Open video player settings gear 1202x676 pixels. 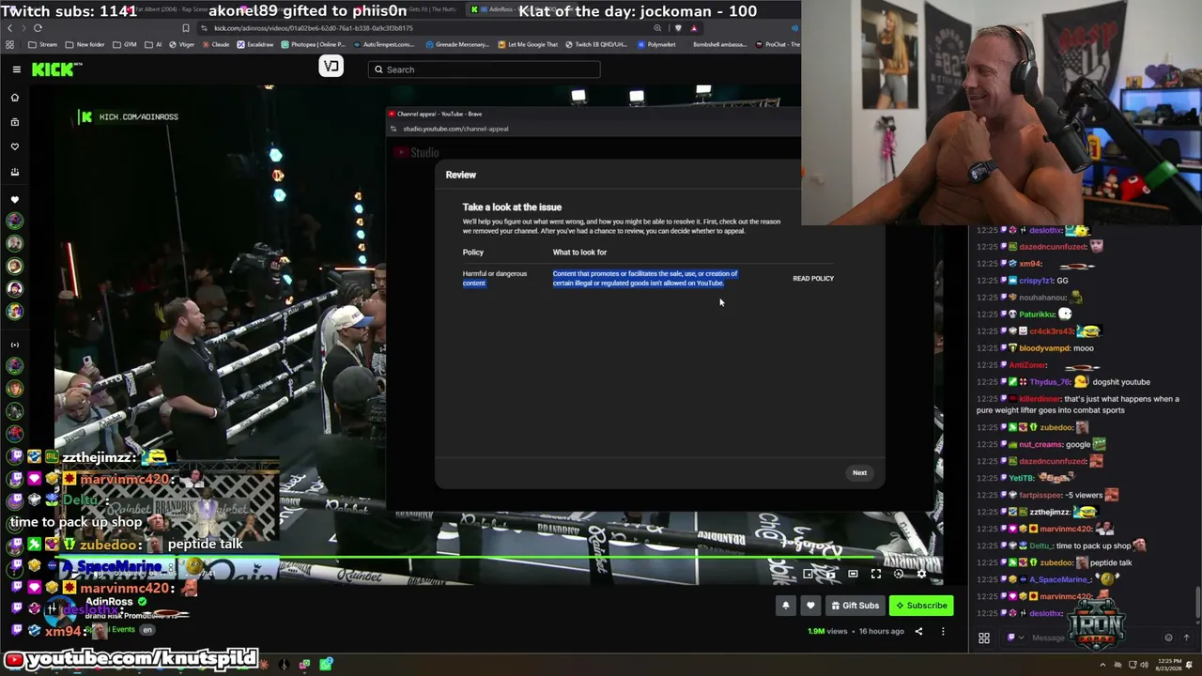click(921, 574)
